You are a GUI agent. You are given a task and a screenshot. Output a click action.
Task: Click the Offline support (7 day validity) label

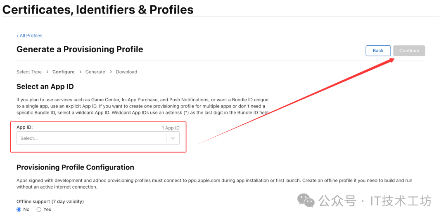(x=50, y=201)
